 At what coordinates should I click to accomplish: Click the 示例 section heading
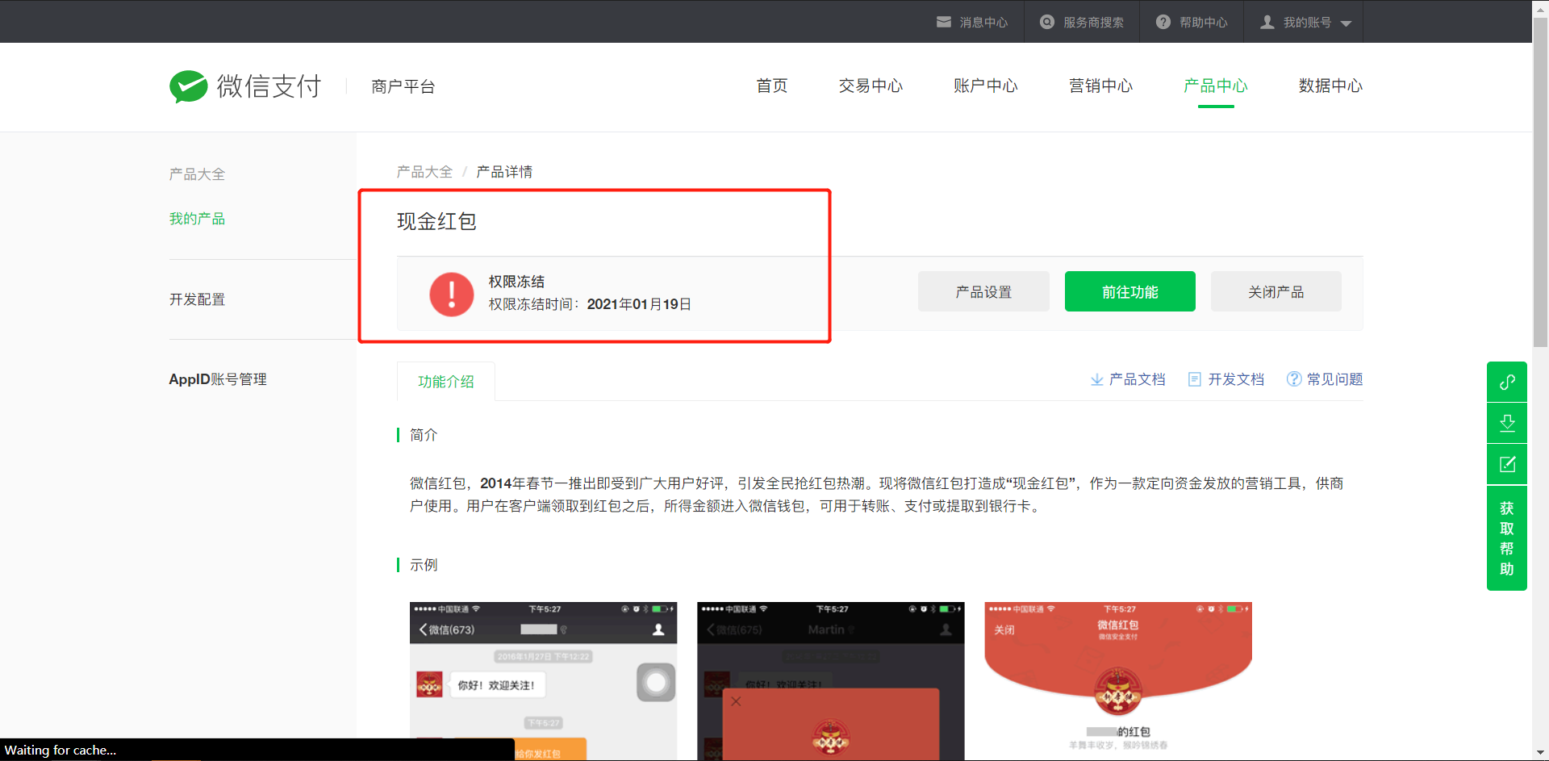tap(424, 565)
